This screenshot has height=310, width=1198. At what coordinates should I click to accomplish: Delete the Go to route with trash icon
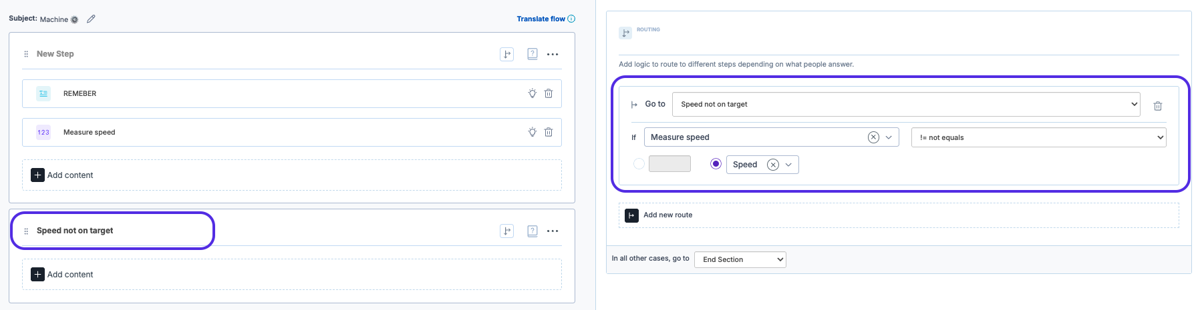click(1158, 105)
